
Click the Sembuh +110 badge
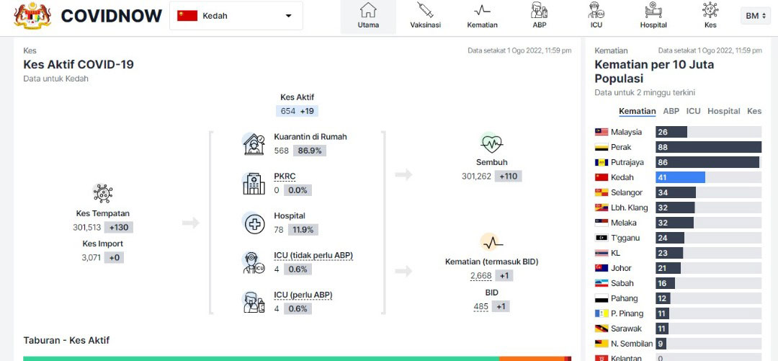point(508,177)
